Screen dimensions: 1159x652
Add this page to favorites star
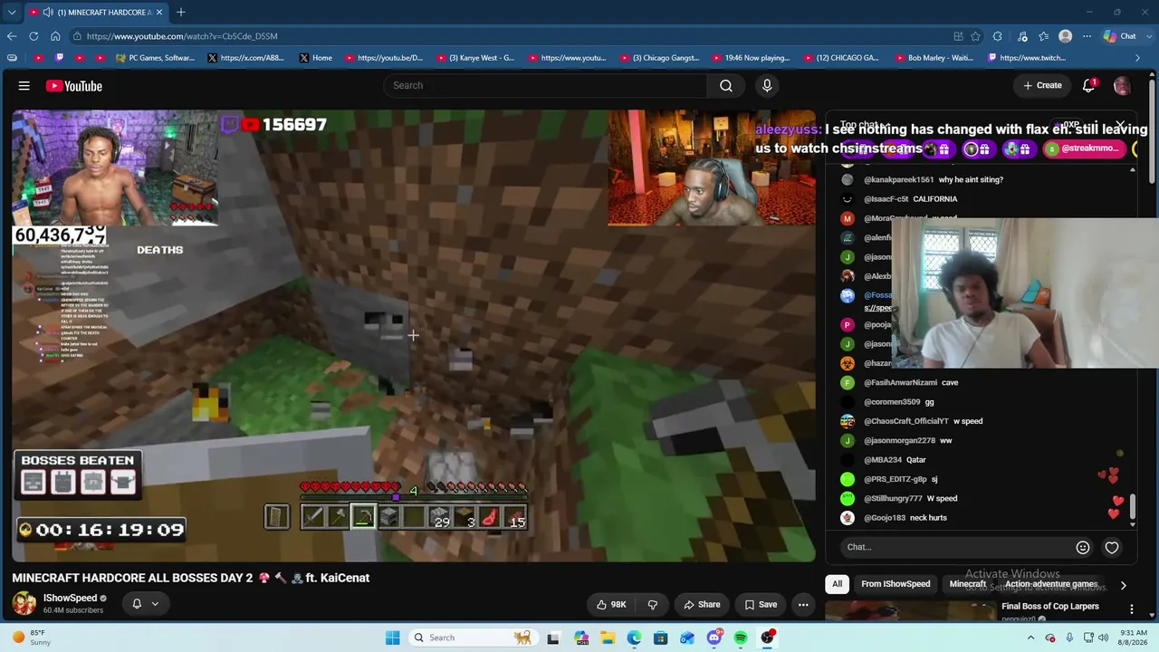975,36
